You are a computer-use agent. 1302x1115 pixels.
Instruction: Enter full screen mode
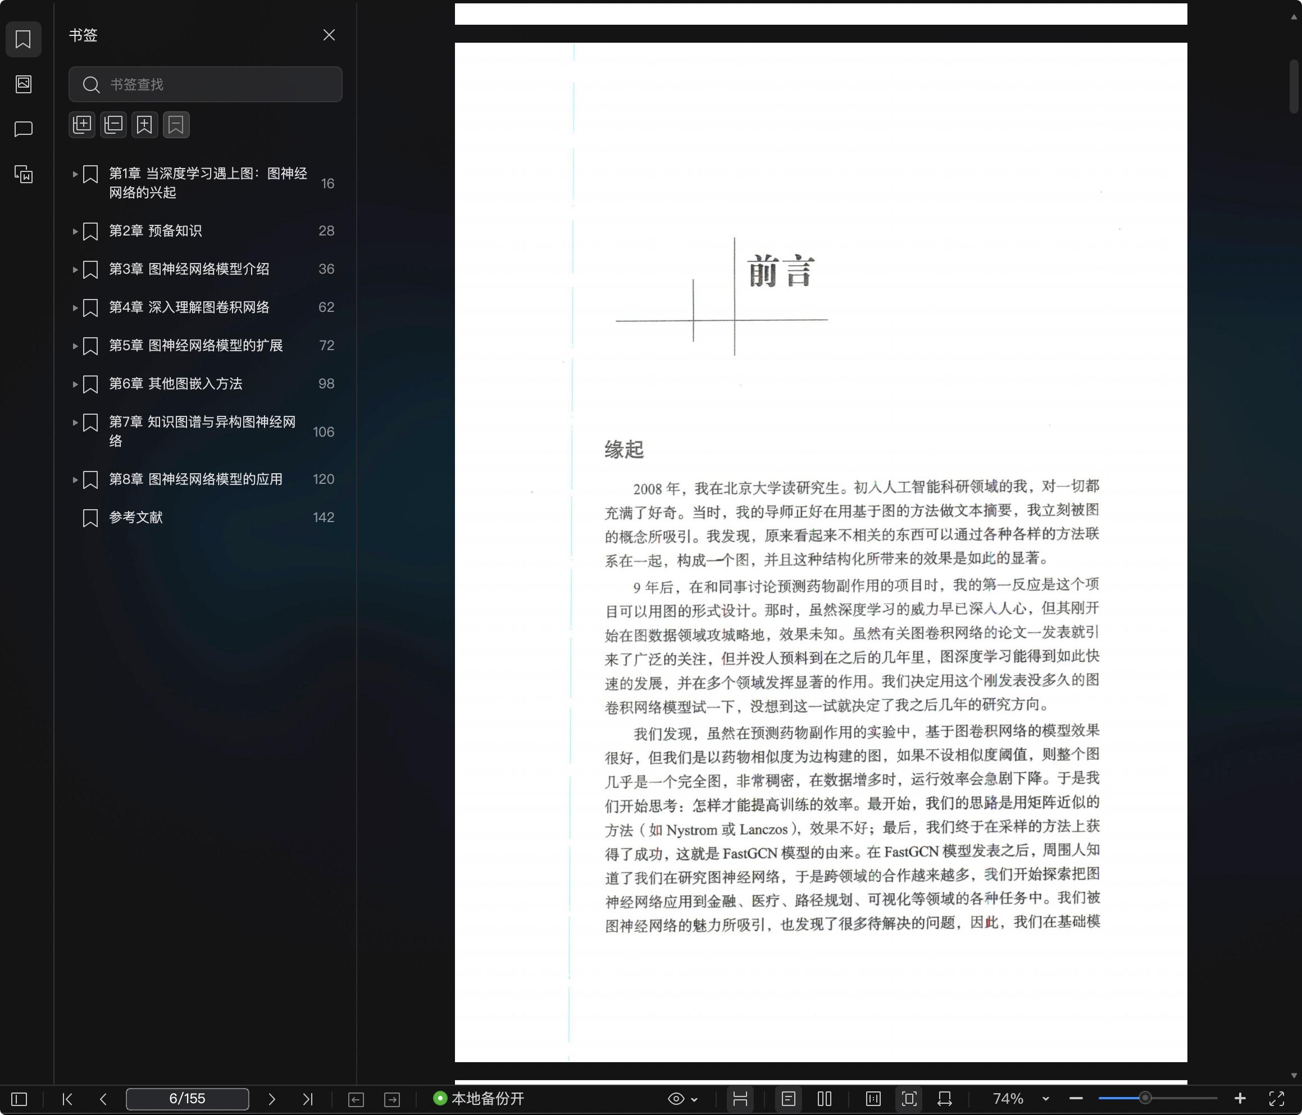pyautogui.click(x=1277, y=1099)
